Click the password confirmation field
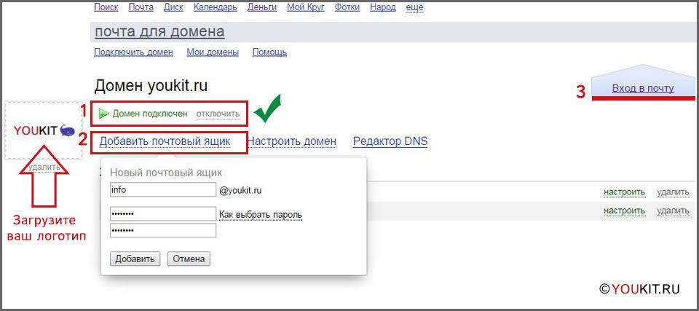 [x=162, y=230]
